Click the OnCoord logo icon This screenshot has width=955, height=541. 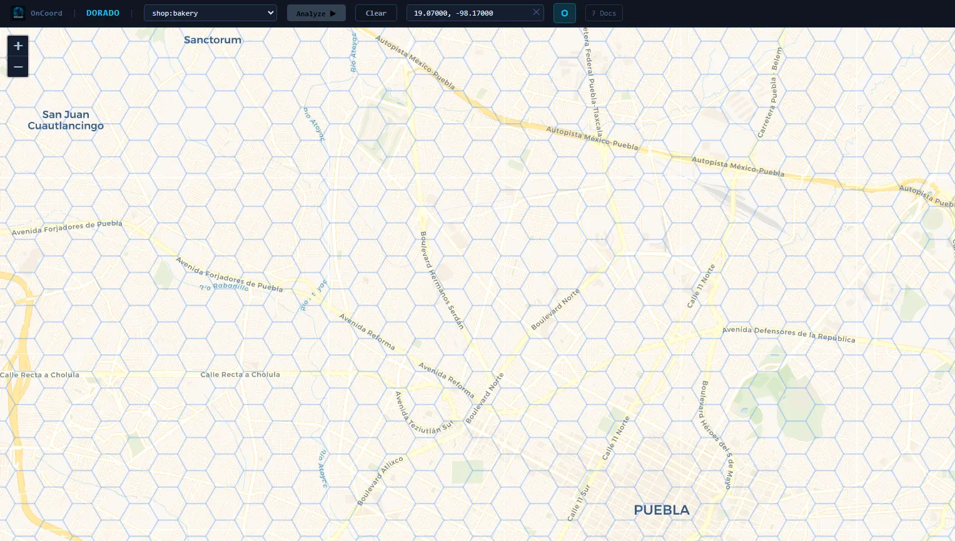pyautogui.click(x=18, y=13)
